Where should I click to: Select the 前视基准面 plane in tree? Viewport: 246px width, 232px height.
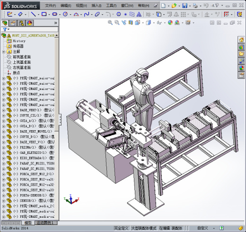click(22, 57)
